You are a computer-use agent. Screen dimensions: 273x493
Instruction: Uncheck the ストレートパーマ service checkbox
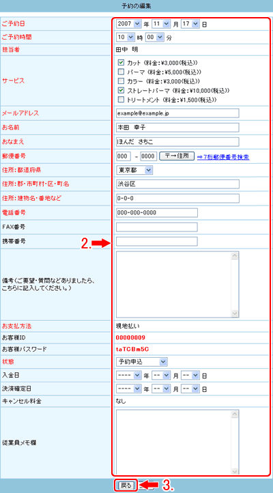[121, 90]
